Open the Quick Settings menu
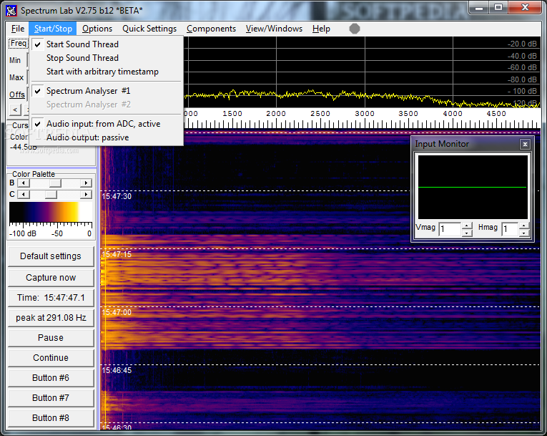This screenshot has height=436, width=547. (149, 29)
